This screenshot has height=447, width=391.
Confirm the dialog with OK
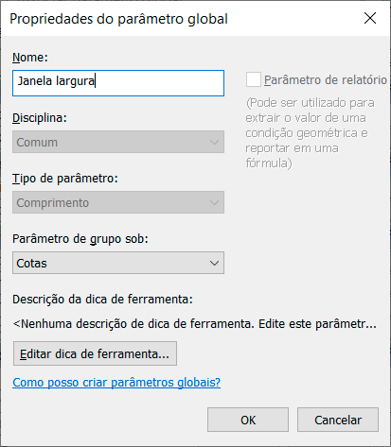[x=248, y=420]
